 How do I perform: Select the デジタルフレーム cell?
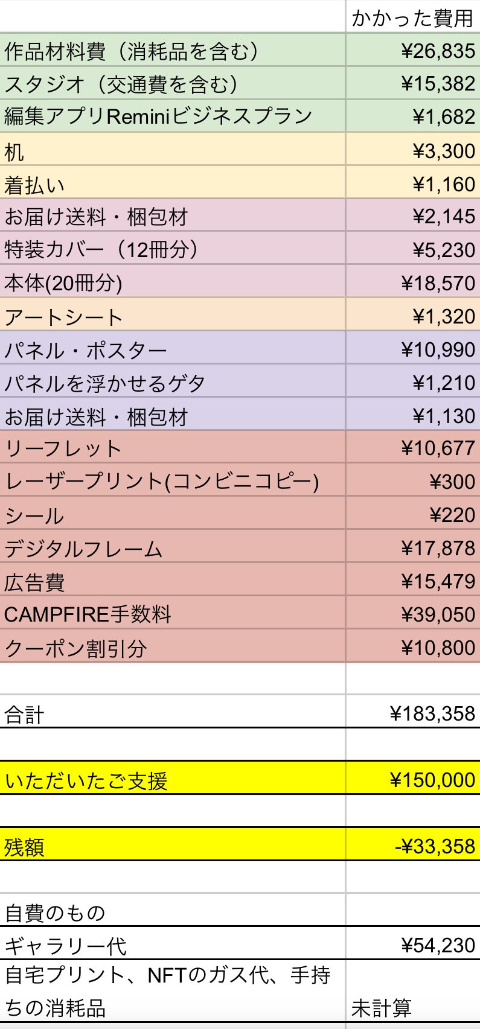point(172,547)
